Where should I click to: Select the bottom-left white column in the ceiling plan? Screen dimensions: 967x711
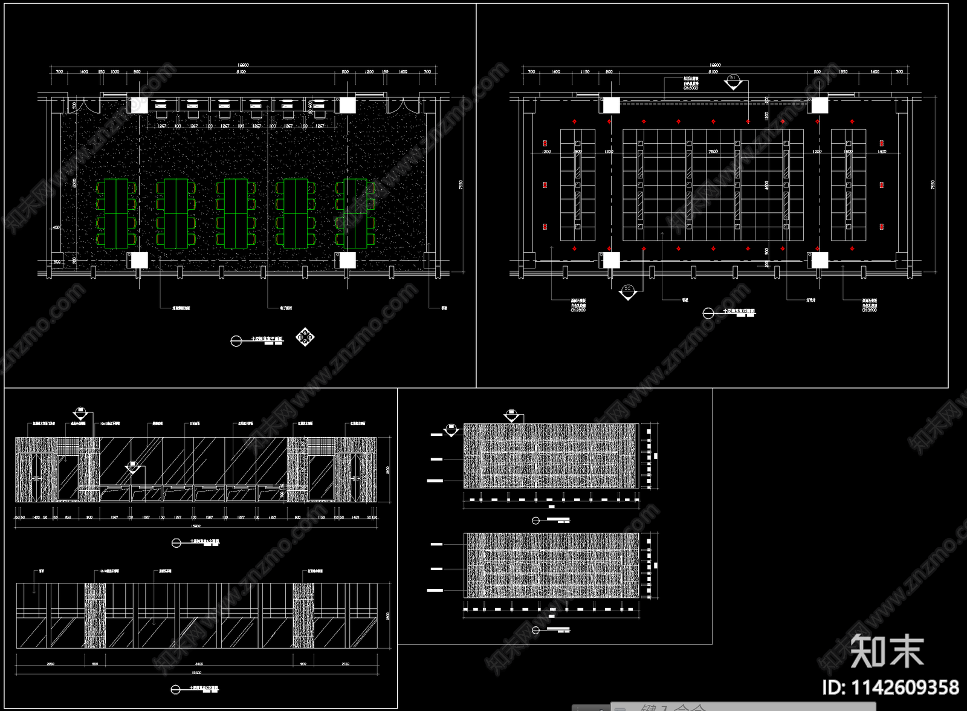[612, 260]
